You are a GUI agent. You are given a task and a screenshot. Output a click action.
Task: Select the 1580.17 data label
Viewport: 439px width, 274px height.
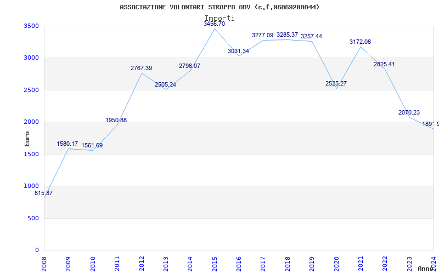[67, 144]
